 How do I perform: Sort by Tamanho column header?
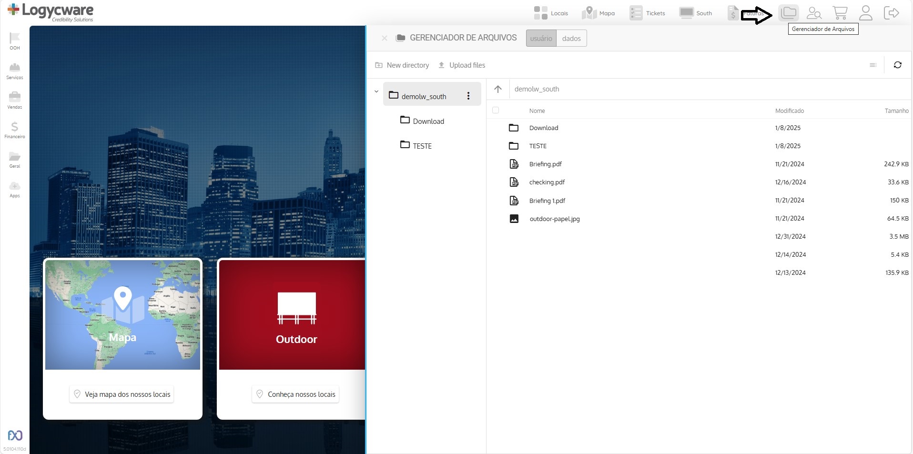(897, 111)
